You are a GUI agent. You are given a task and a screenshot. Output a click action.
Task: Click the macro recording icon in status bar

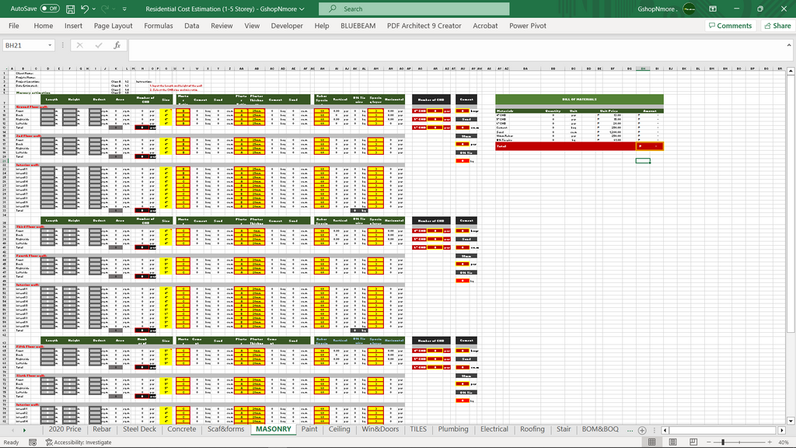pos(33,443)
